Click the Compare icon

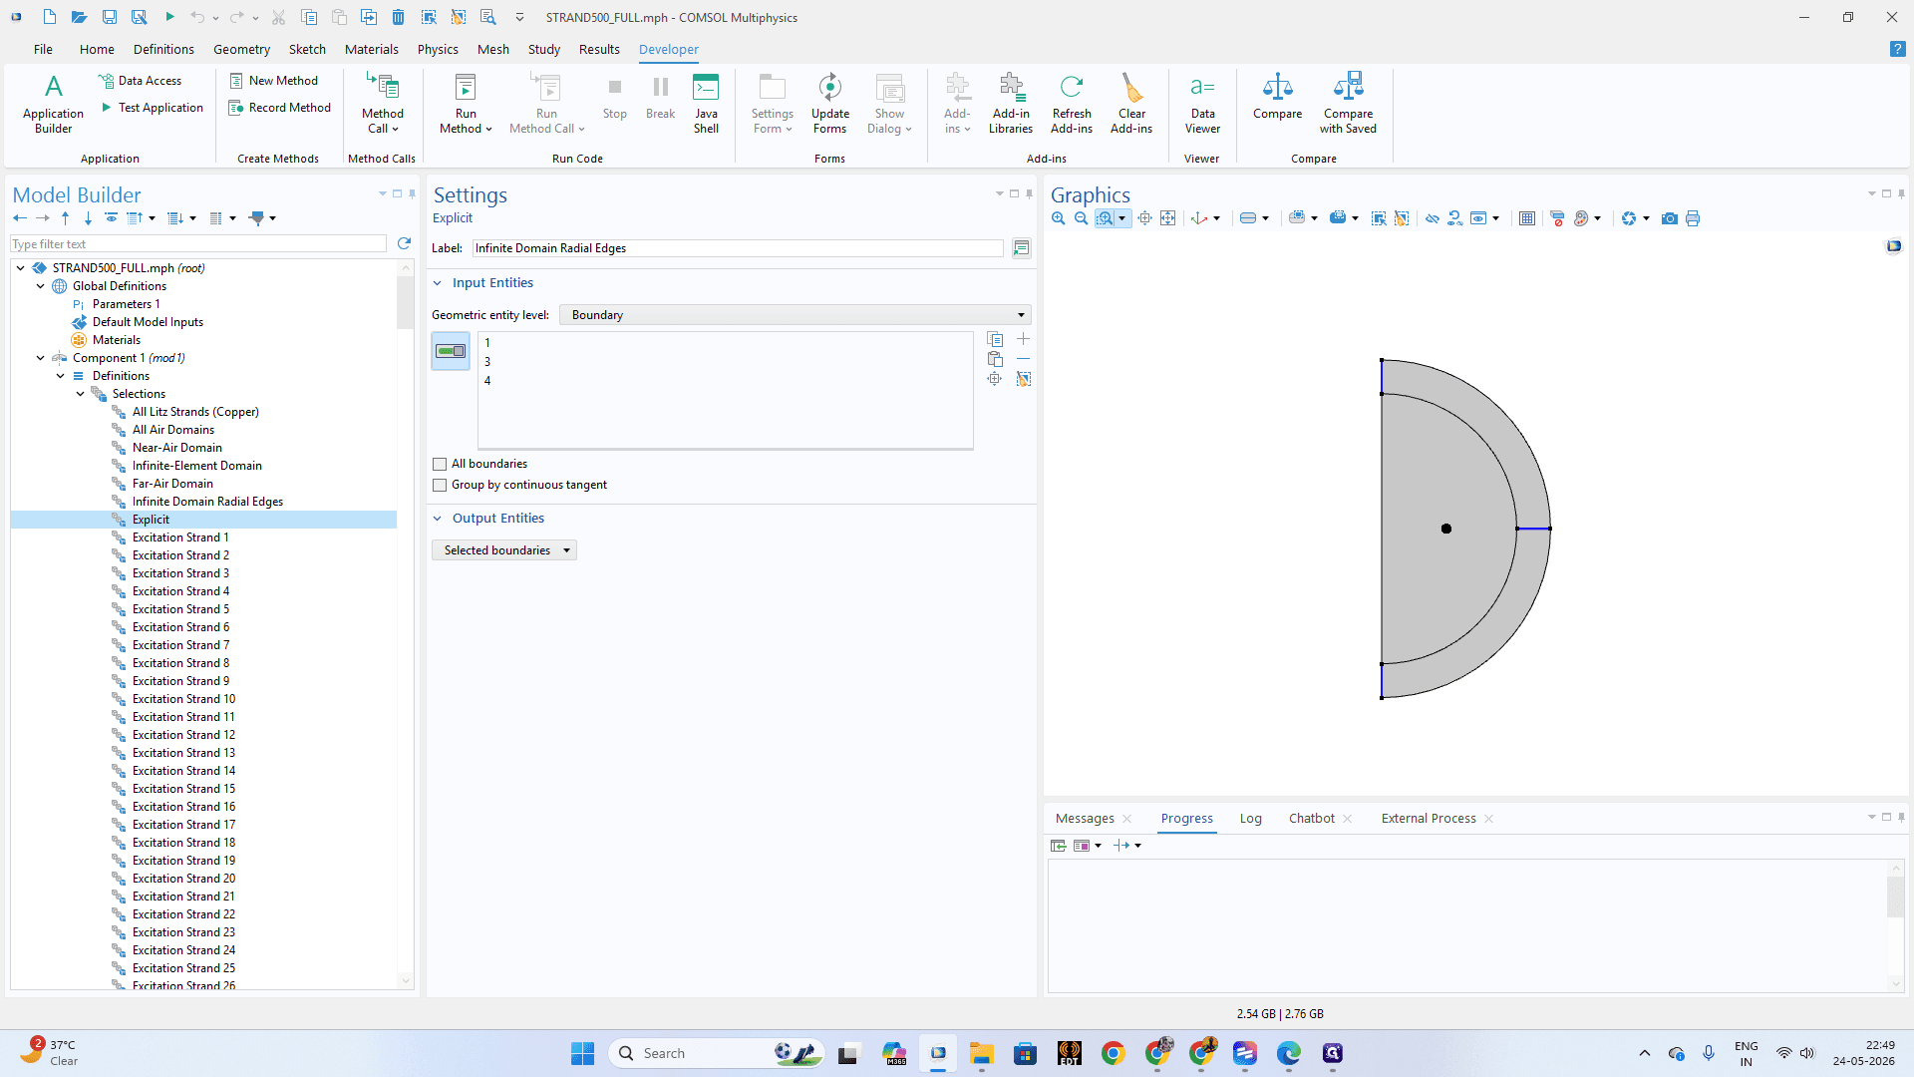tap(1277, 88)
